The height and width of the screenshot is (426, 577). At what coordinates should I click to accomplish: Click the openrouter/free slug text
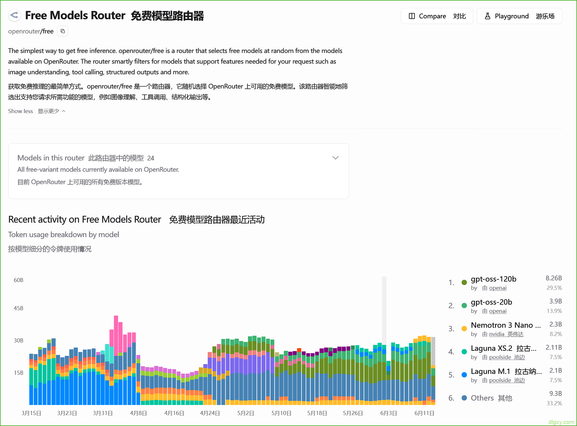pyautogui.click(x=31, y=31)
